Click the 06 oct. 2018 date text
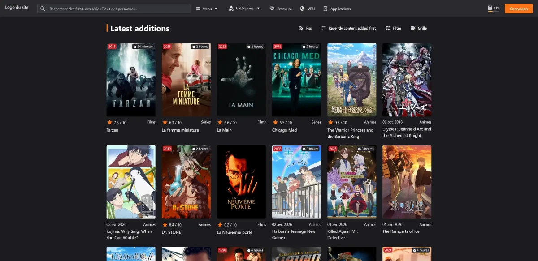 coord(392,122)
